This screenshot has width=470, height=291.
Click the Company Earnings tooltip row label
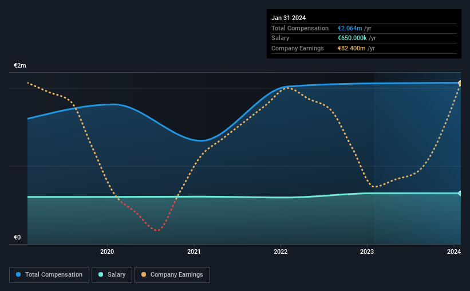(x=297, y=48)
